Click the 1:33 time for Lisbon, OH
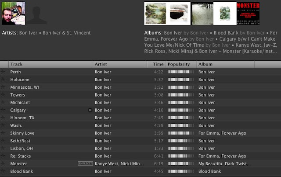 tap(159, 149)
